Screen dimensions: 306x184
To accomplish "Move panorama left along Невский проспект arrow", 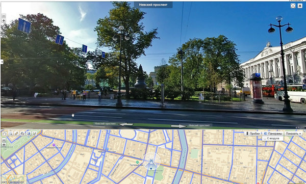I will click(126, 124).
